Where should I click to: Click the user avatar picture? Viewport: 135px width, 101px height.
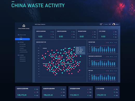coord(113,24)
